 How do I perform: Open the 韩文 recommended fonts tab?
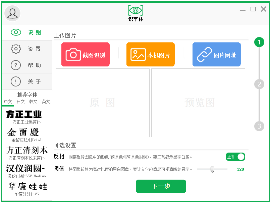pyautogui.click(x=33, y=101)
